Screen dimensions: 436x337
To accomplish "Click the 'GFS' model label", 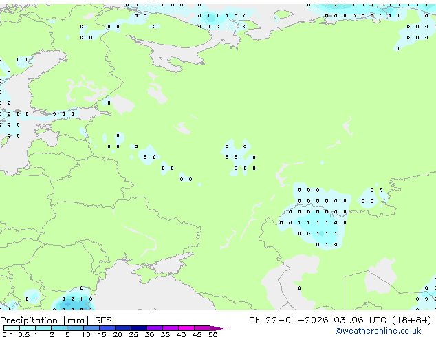I will tap(103, 320).
